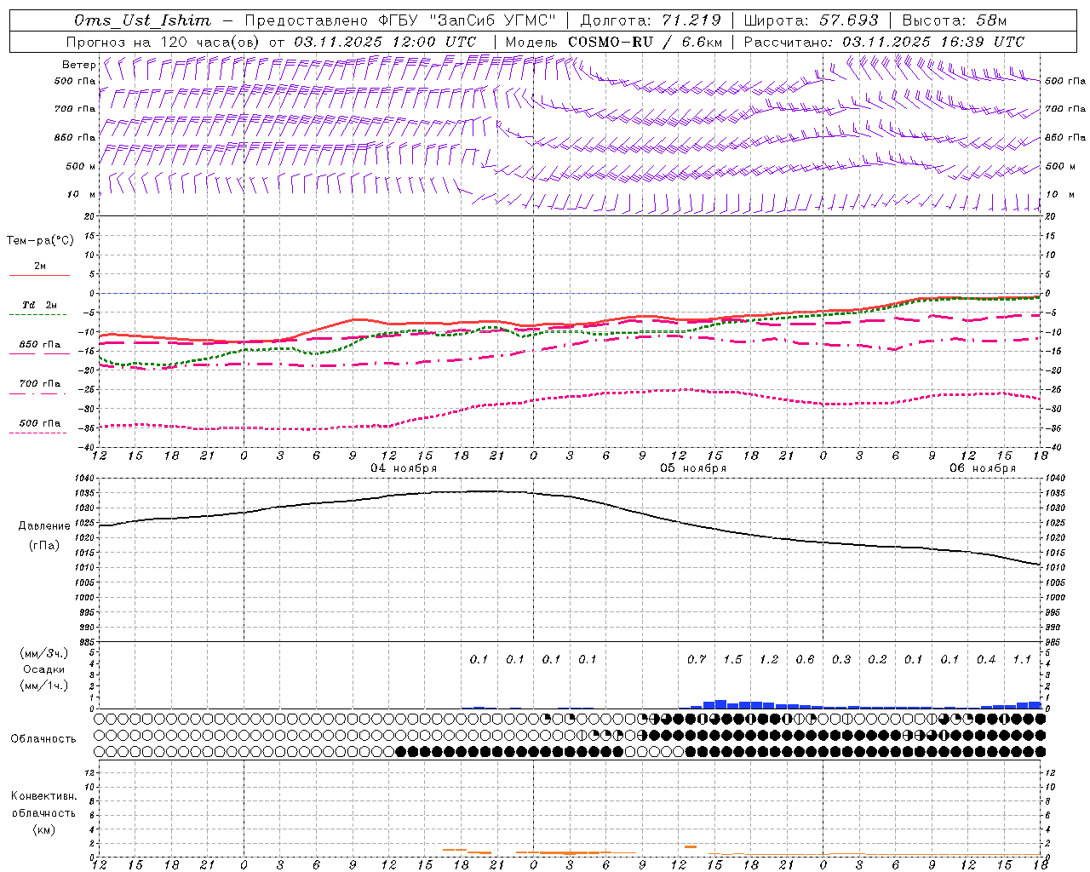Click the 700 гПа temperature legend label
Viewport: 1090px width, 872px height.
[x=40, y=383]
